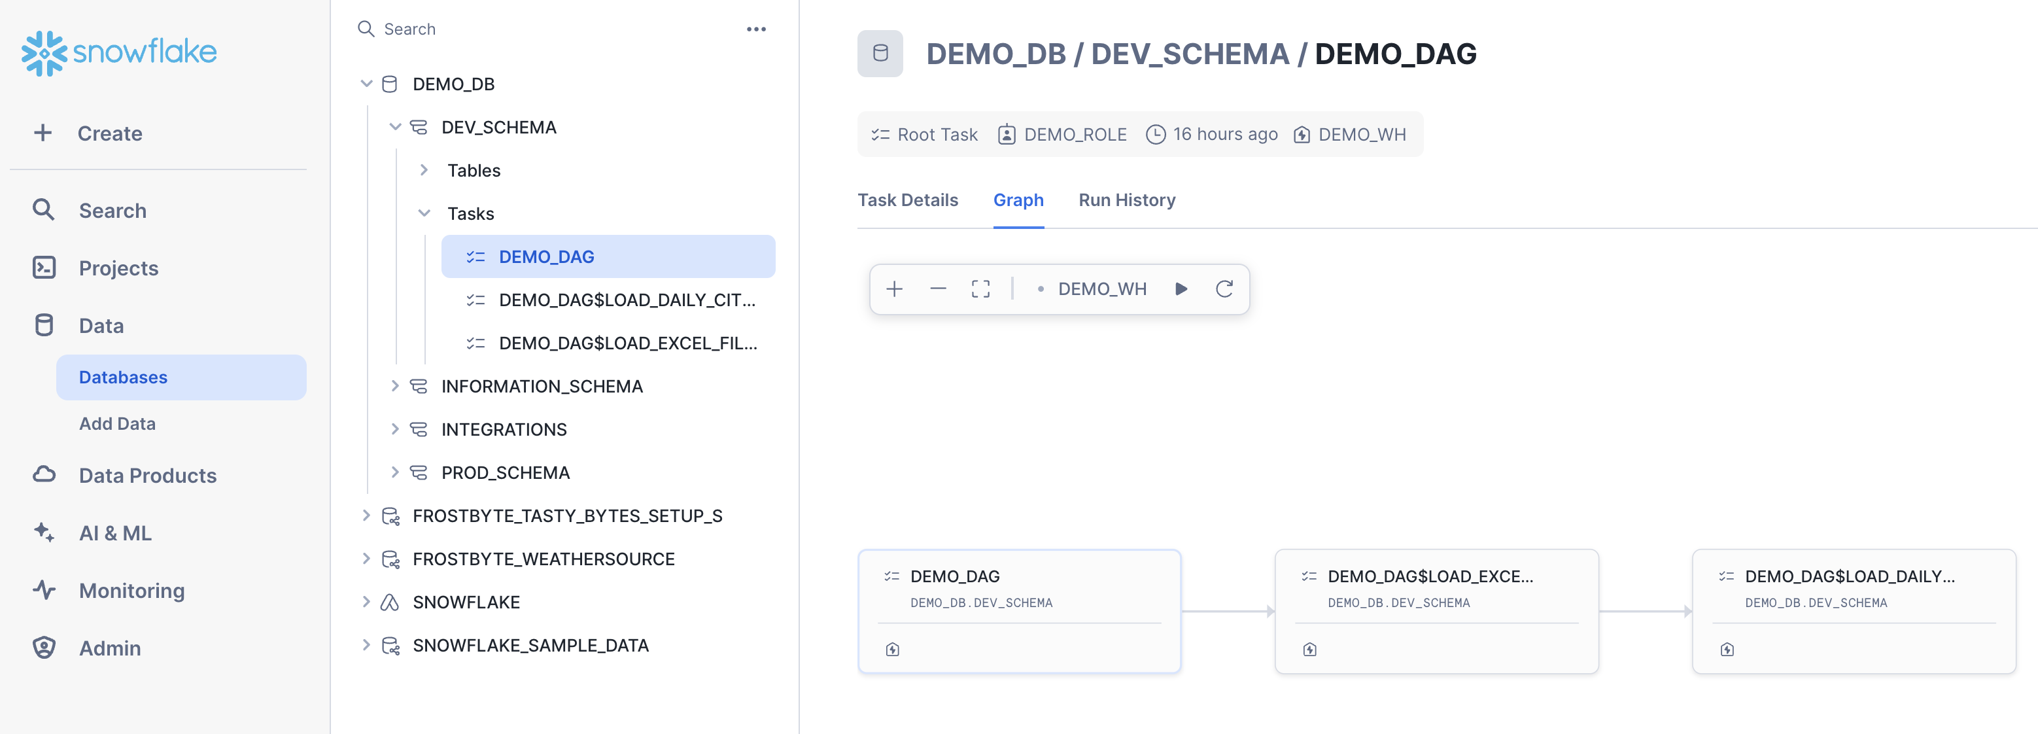Switch to the Task Details tab
2038x734 pixels.
coord(907,200)
